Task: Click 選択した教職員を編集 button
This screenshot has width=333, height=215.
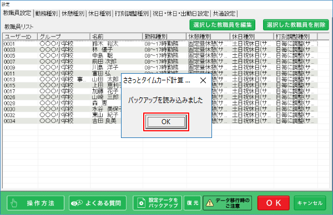Action: point(223,25)
